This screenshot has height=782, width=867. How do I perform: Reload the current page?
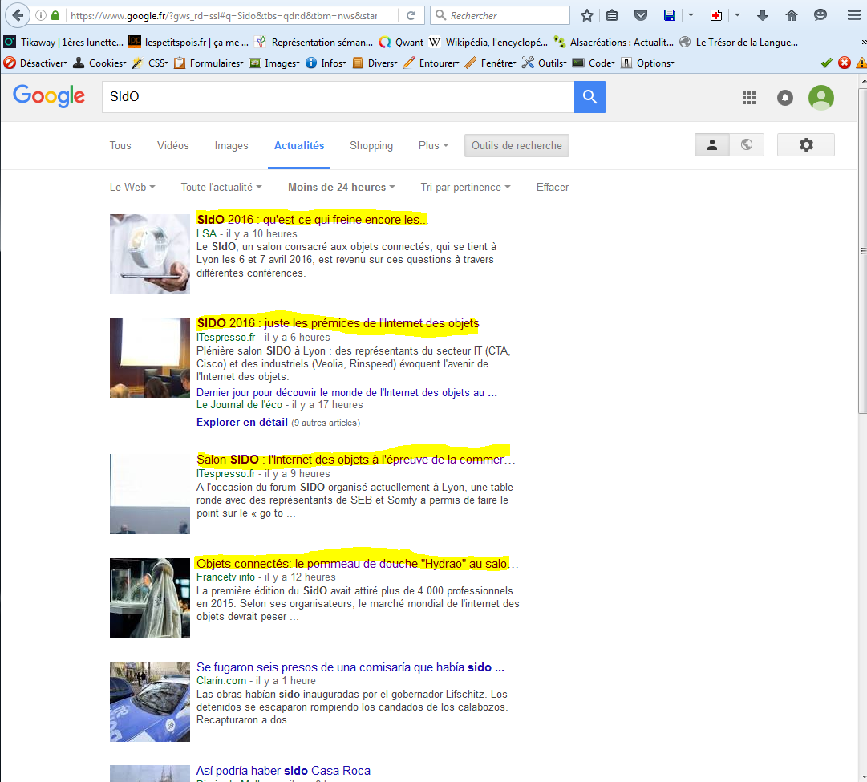point(411,15)
